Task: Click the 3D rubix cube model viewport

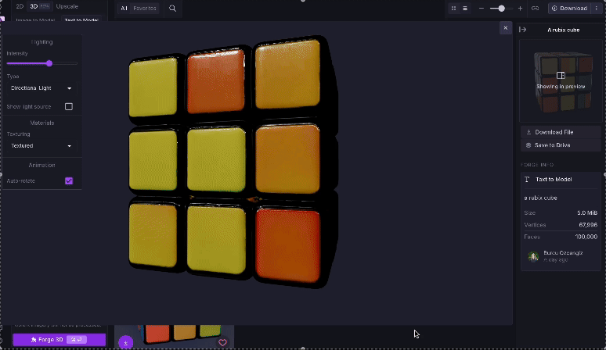Action: pos(233,162)
